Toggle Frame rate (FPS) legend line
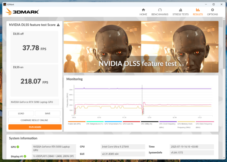227x162 pixels. [77, 123]
